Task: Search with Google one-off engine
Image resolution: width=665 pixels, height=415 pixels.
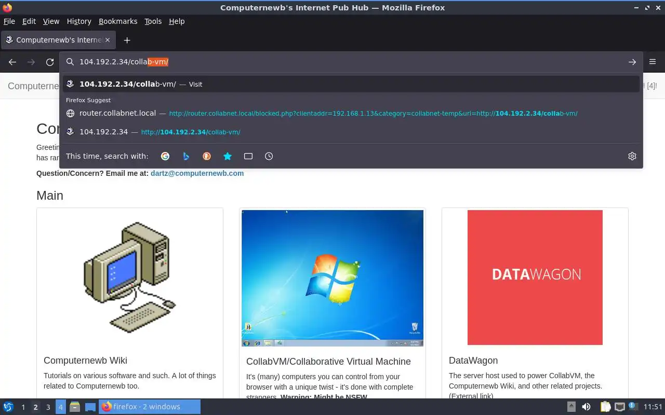Action: click(165, 156)
